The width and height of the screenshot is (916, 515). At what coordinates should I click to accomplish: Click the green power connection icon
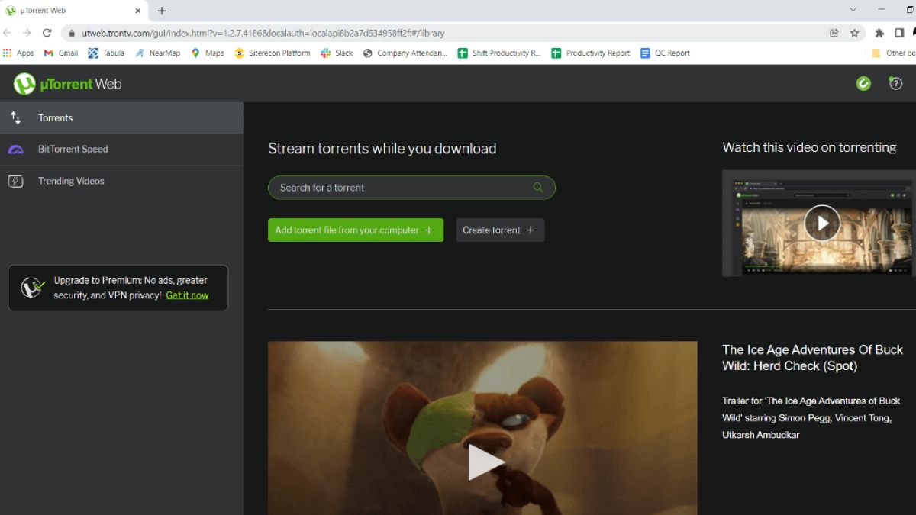pyautogui.click(x=863, y=83)
